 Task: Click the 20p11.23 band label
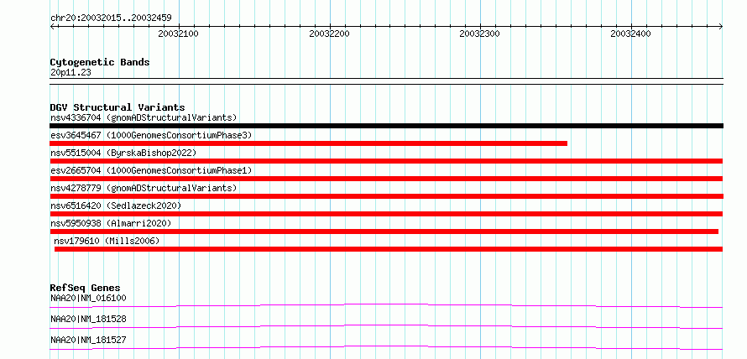pyautogui.click(x=71, y=73)
